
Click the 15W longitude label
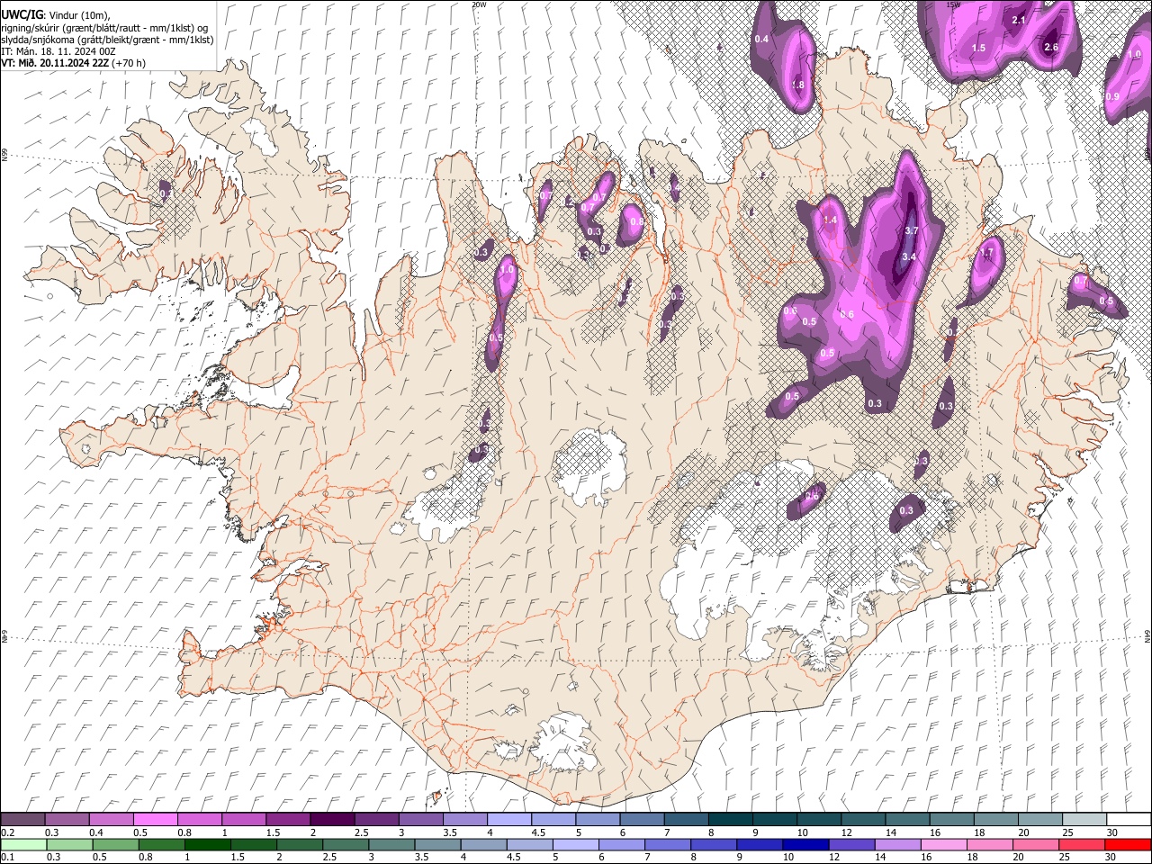953,4
